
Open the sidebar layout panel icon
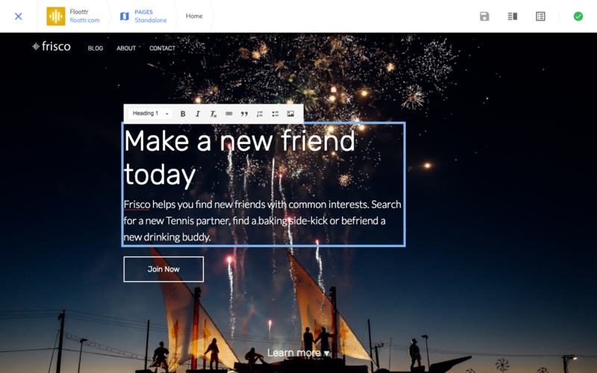pyautogui.click(x=513, y=16)
